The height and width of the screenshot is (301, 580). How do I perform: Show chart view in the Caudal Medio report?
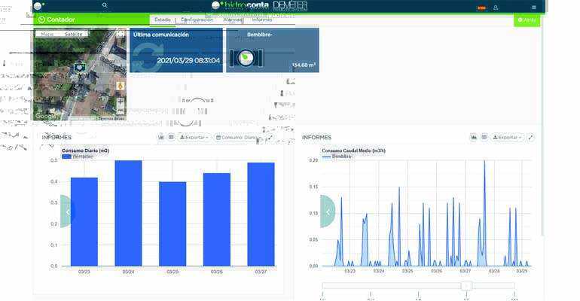tap(474, 138)
